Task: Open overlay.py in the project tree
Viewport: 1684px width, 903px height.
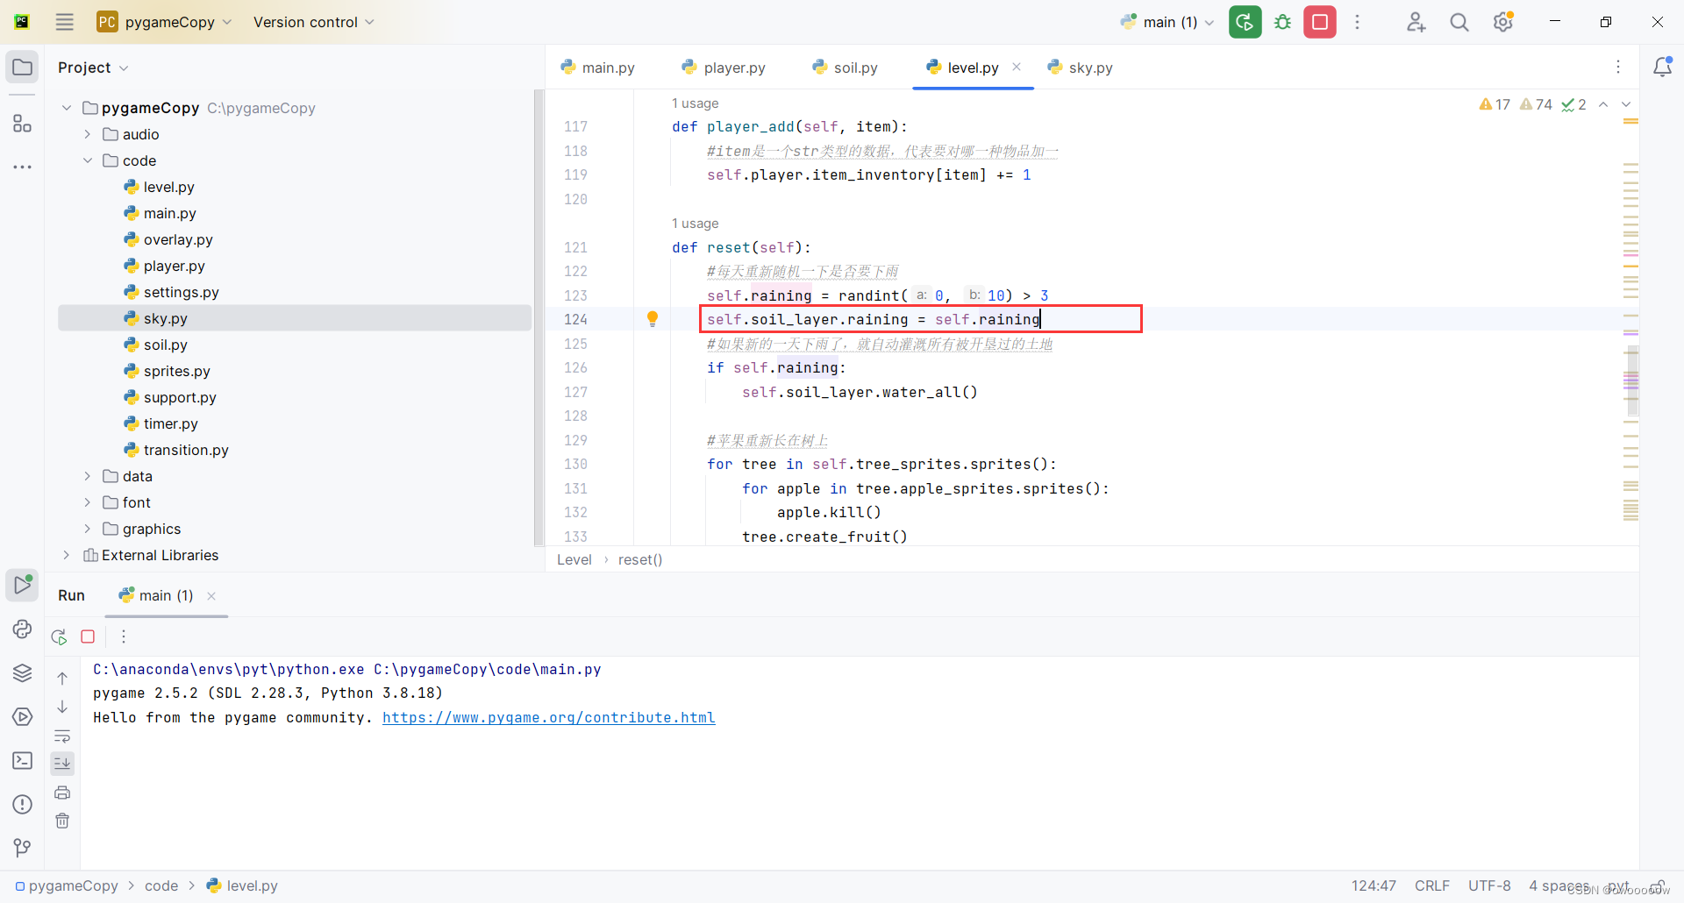Action: pos(178,239)
